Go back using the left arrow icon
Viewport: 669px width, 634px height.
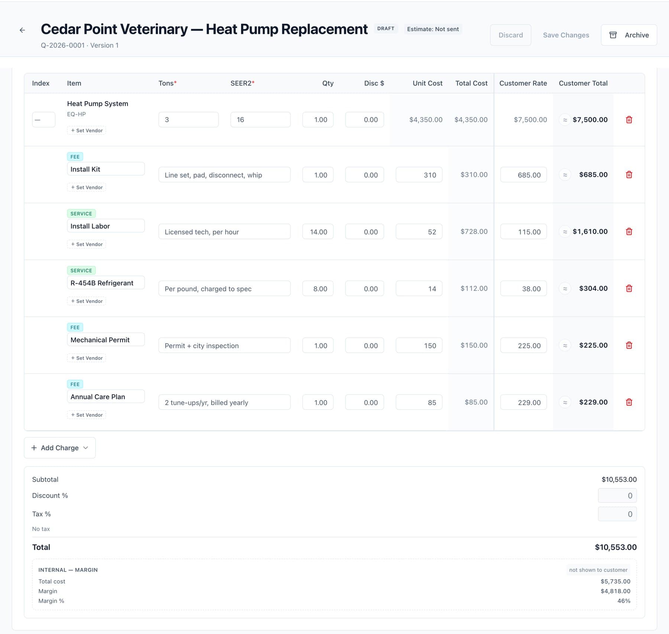pos(22,30)
